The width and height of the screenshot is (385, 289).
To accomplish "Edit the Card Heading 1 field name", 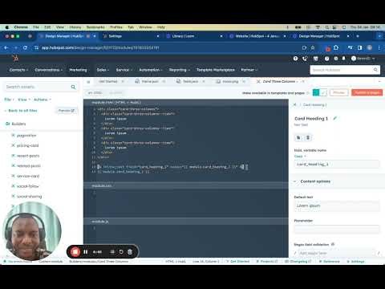I will pyautogui.click(x=334, y=118).
